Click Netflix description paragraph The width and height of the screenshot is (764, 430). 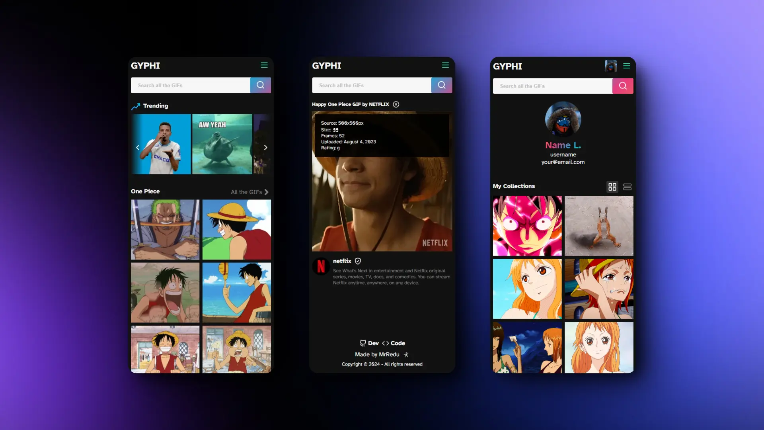coord(392,277)
